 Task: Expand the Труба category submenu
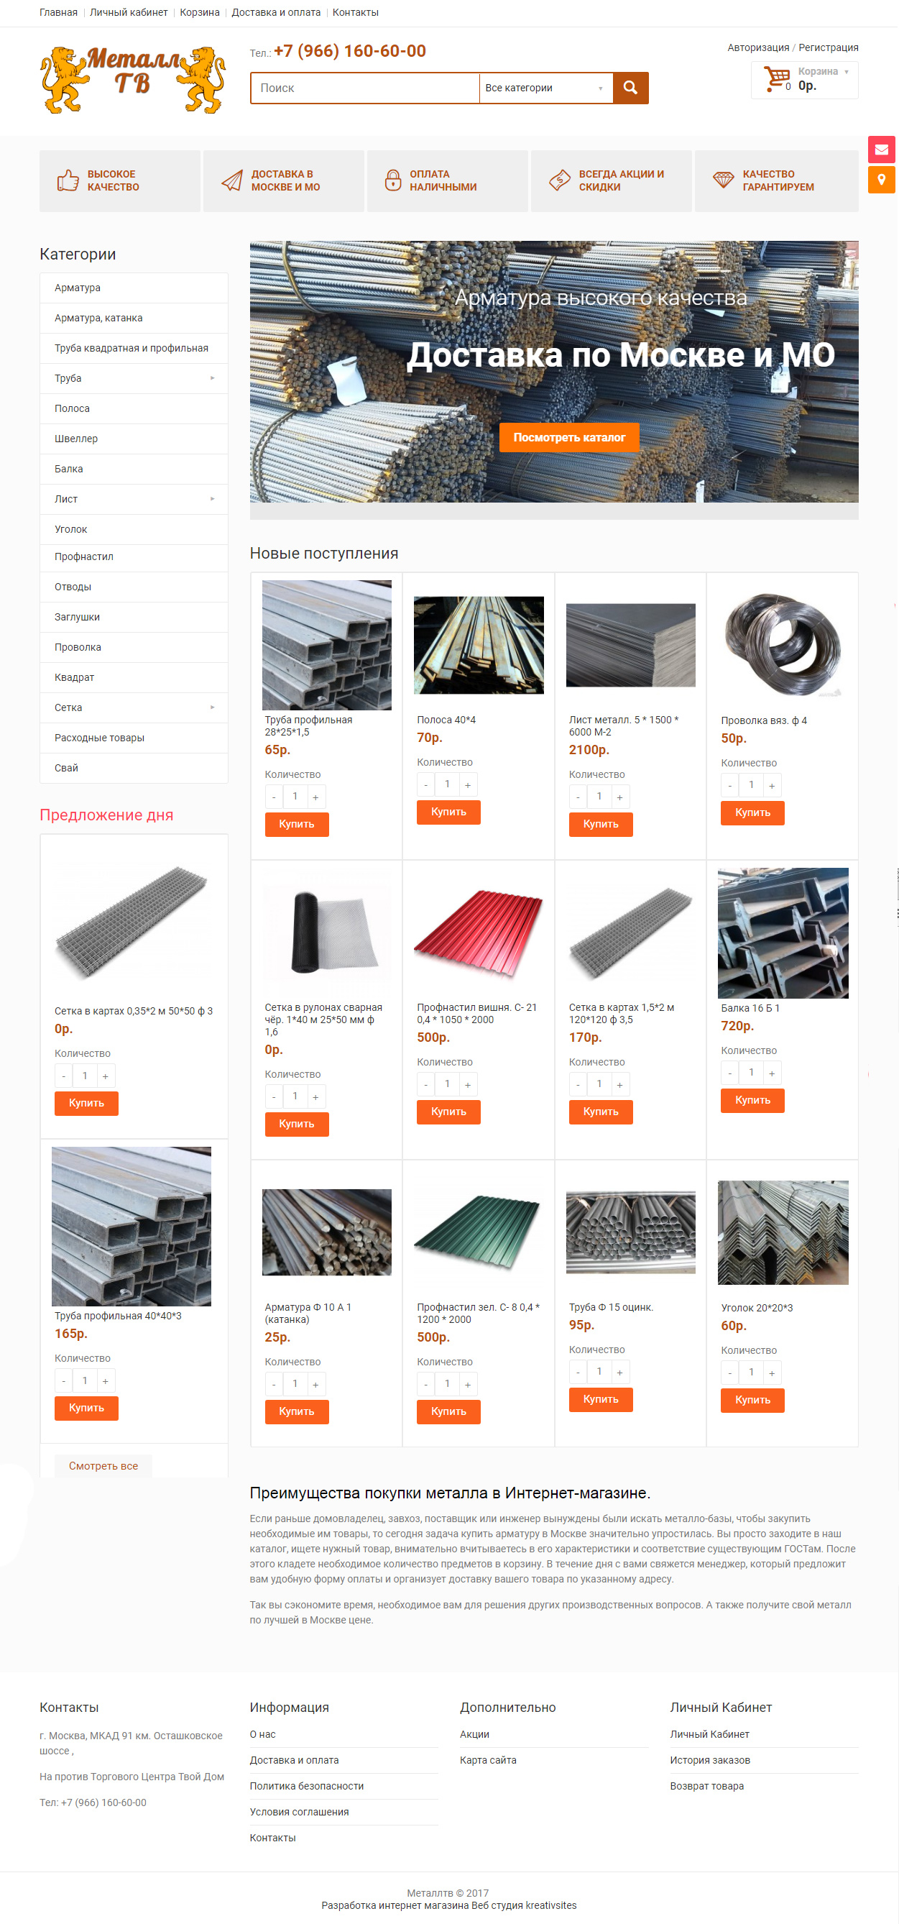[x=212, y=379]
